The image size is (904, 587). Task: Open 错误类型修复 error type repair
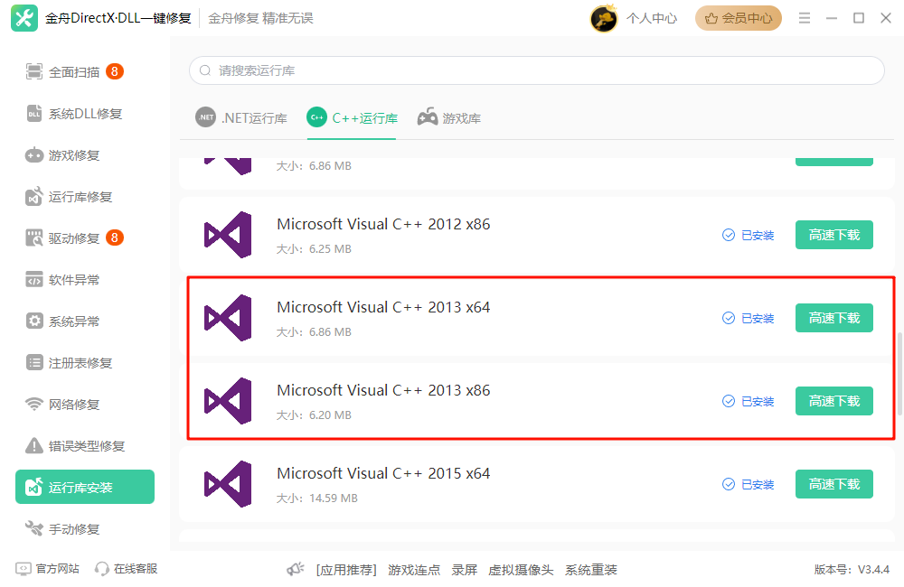(87, 446)
